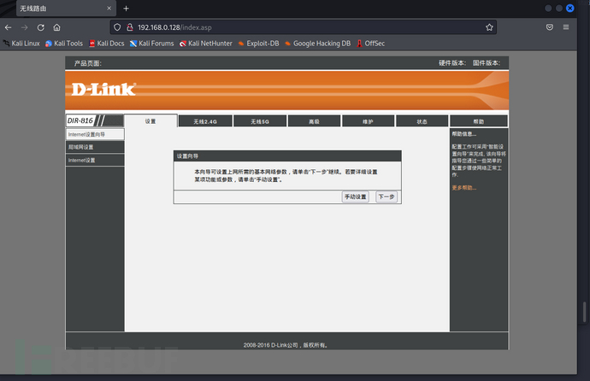Image resolution: width=590 pixels, height=381 pixels.
Task: Switch to the 无线5G tab
Action: (260, 121)
